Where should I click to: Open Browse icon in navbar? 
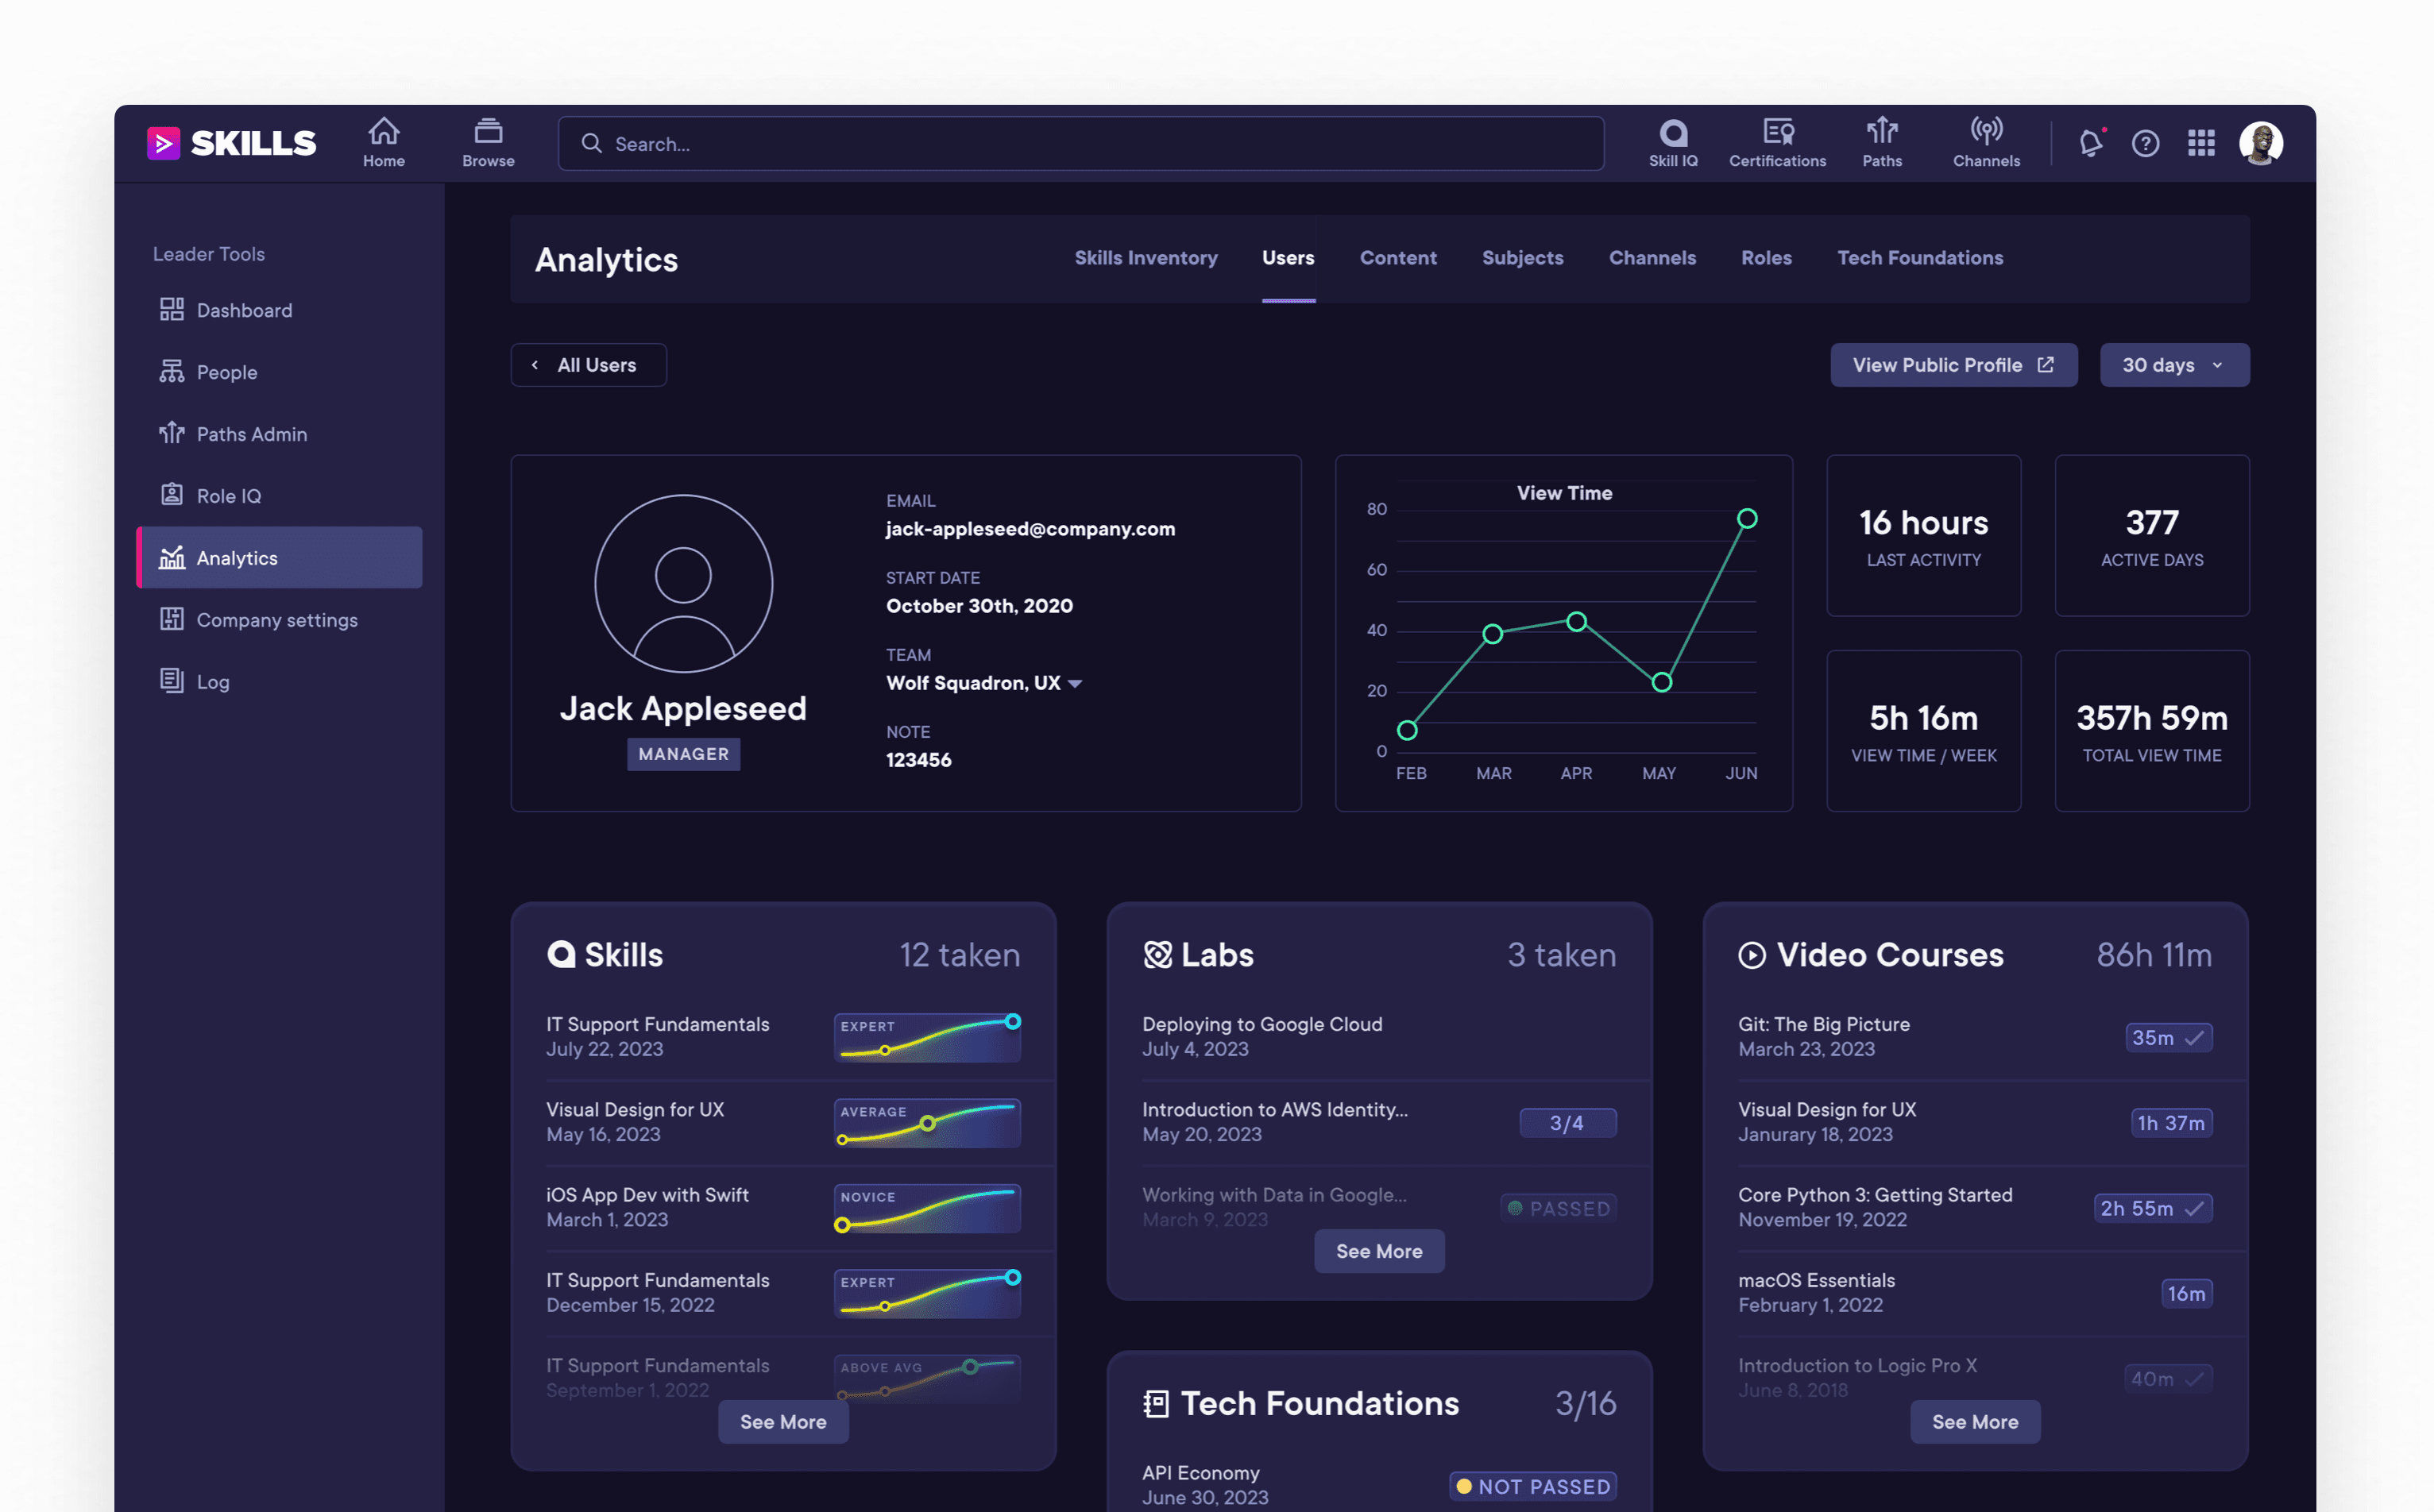point(489,142)
